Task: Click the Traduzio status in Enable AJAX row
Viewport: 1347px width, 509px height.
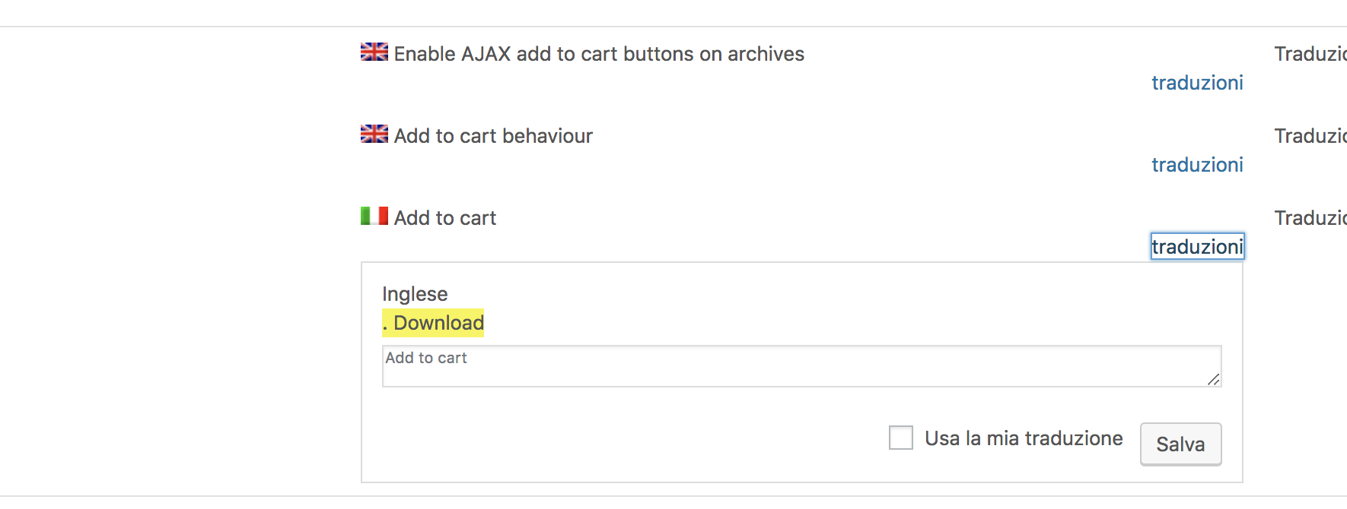Action: point(1310,54)
